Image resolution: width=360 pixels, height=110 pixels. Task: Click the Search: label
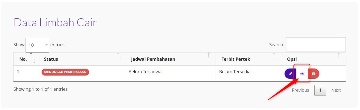[x=277, y=45]
